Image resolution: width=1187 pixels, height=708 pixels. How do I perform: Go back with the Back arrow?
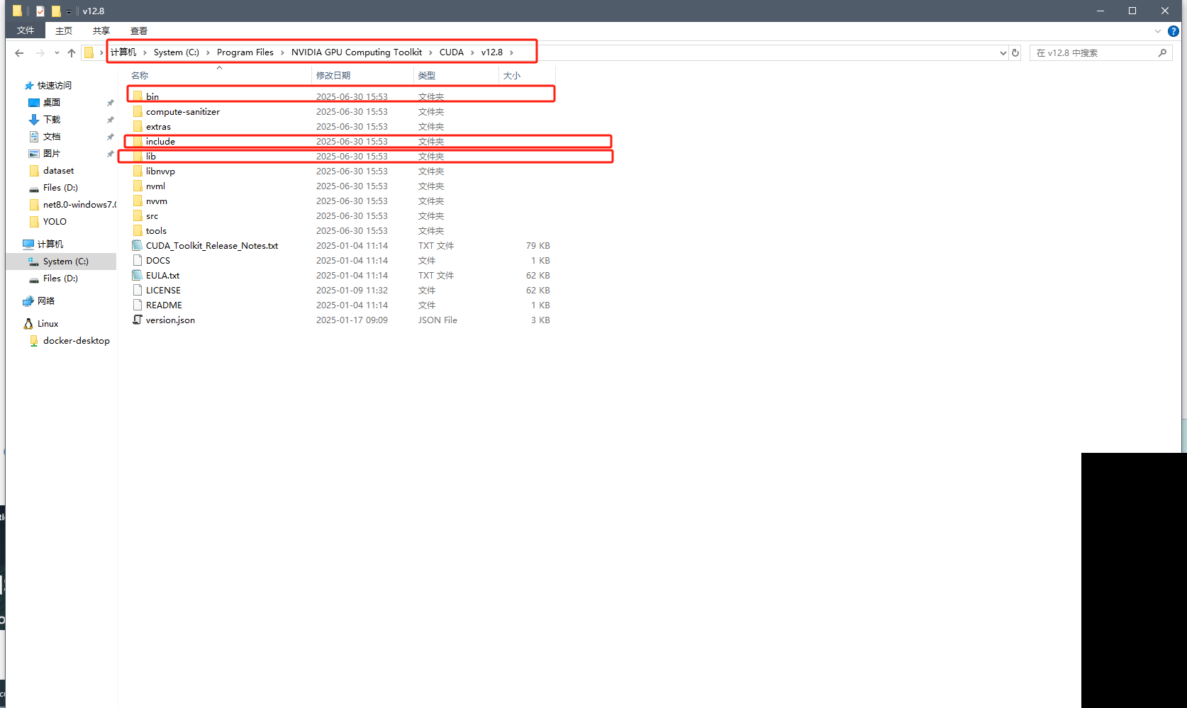[19, 52]
